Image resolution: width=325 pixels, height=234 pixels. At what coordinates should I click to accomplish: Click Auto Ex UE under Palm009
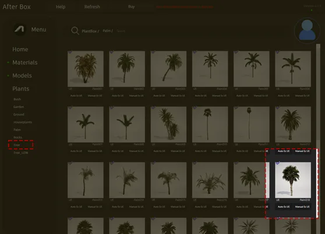tap(159, 151)
